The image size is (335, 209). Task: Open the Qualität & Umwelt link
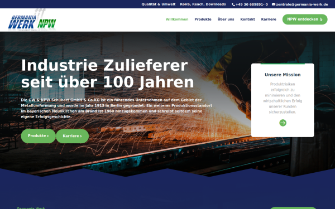tap(159, 4)
